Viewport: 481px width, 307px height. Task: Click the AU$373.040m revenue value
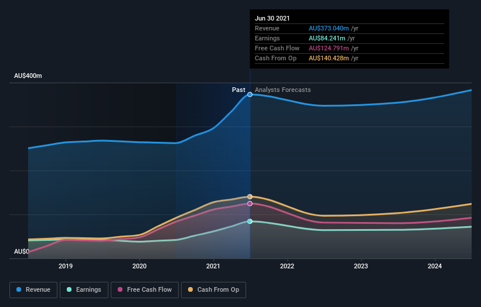coord(329,28)
